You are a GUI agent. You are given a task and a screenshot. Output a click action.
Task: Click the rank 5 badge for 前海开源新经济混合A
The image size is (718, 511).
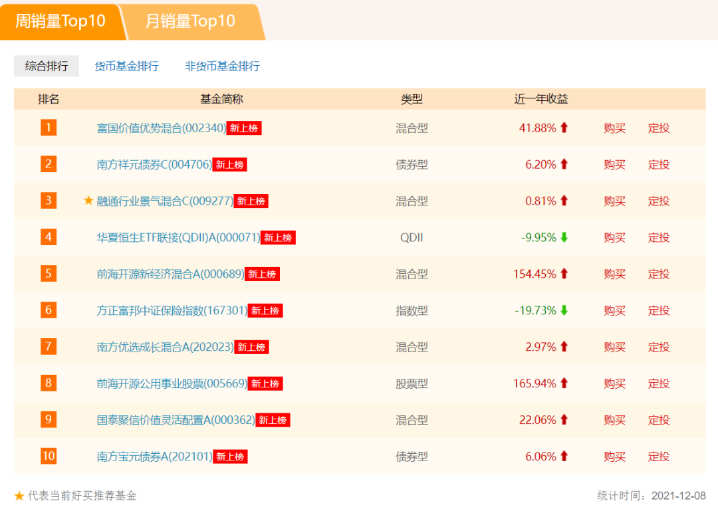[x=48, y=274]
